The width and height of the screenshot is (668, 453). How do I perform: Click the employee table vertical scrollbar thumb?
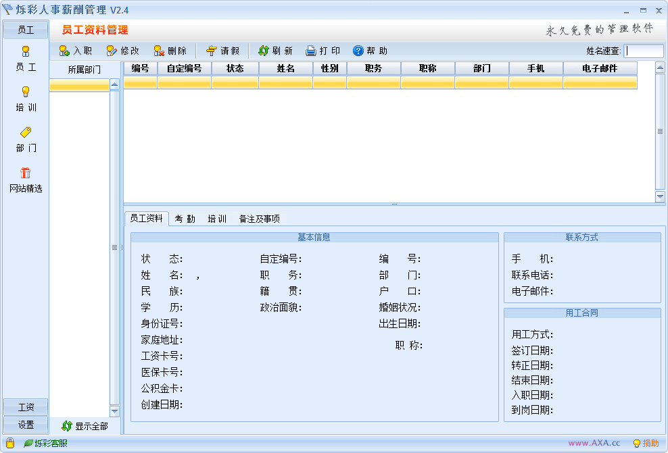[660, 132]
